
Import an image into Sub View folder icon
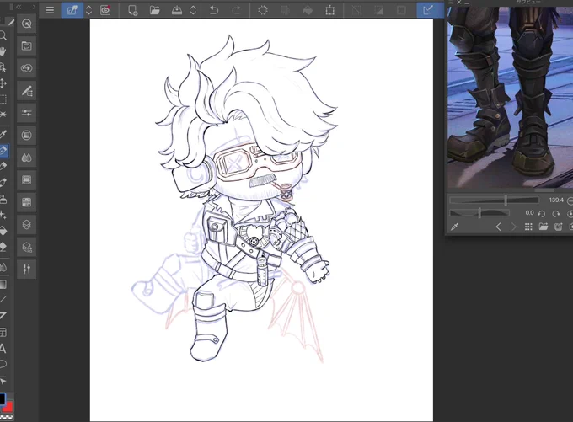tap(544, 227)
